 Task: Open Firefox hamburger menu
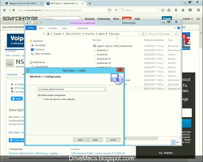tap(198, 10)
